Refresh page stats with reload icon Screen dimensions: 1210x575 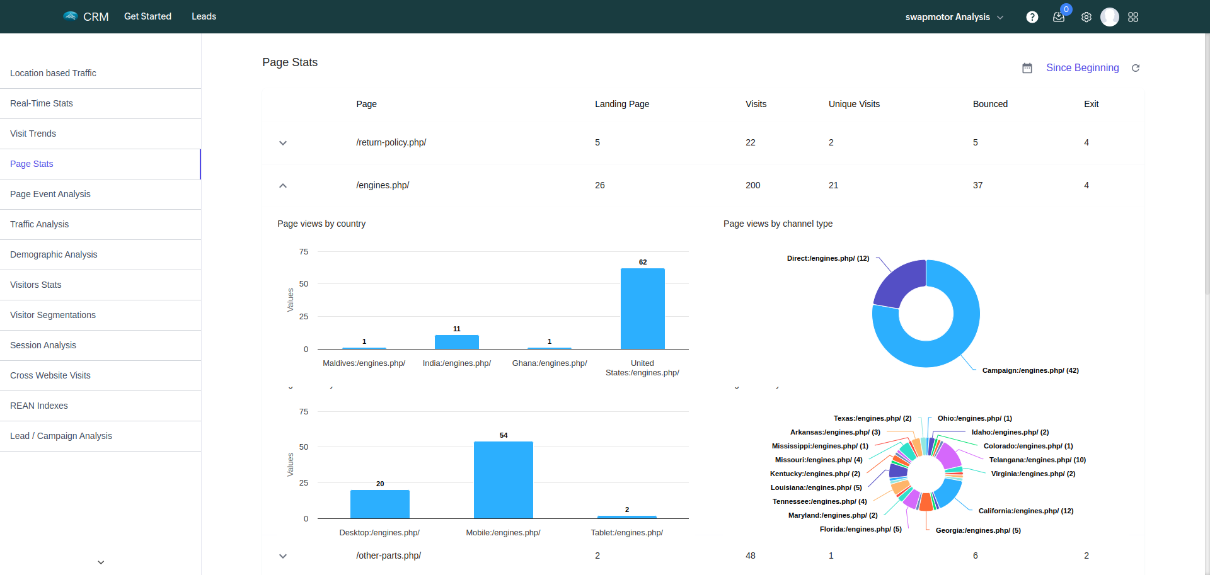pyautogui.click(x=1136, y=68)
